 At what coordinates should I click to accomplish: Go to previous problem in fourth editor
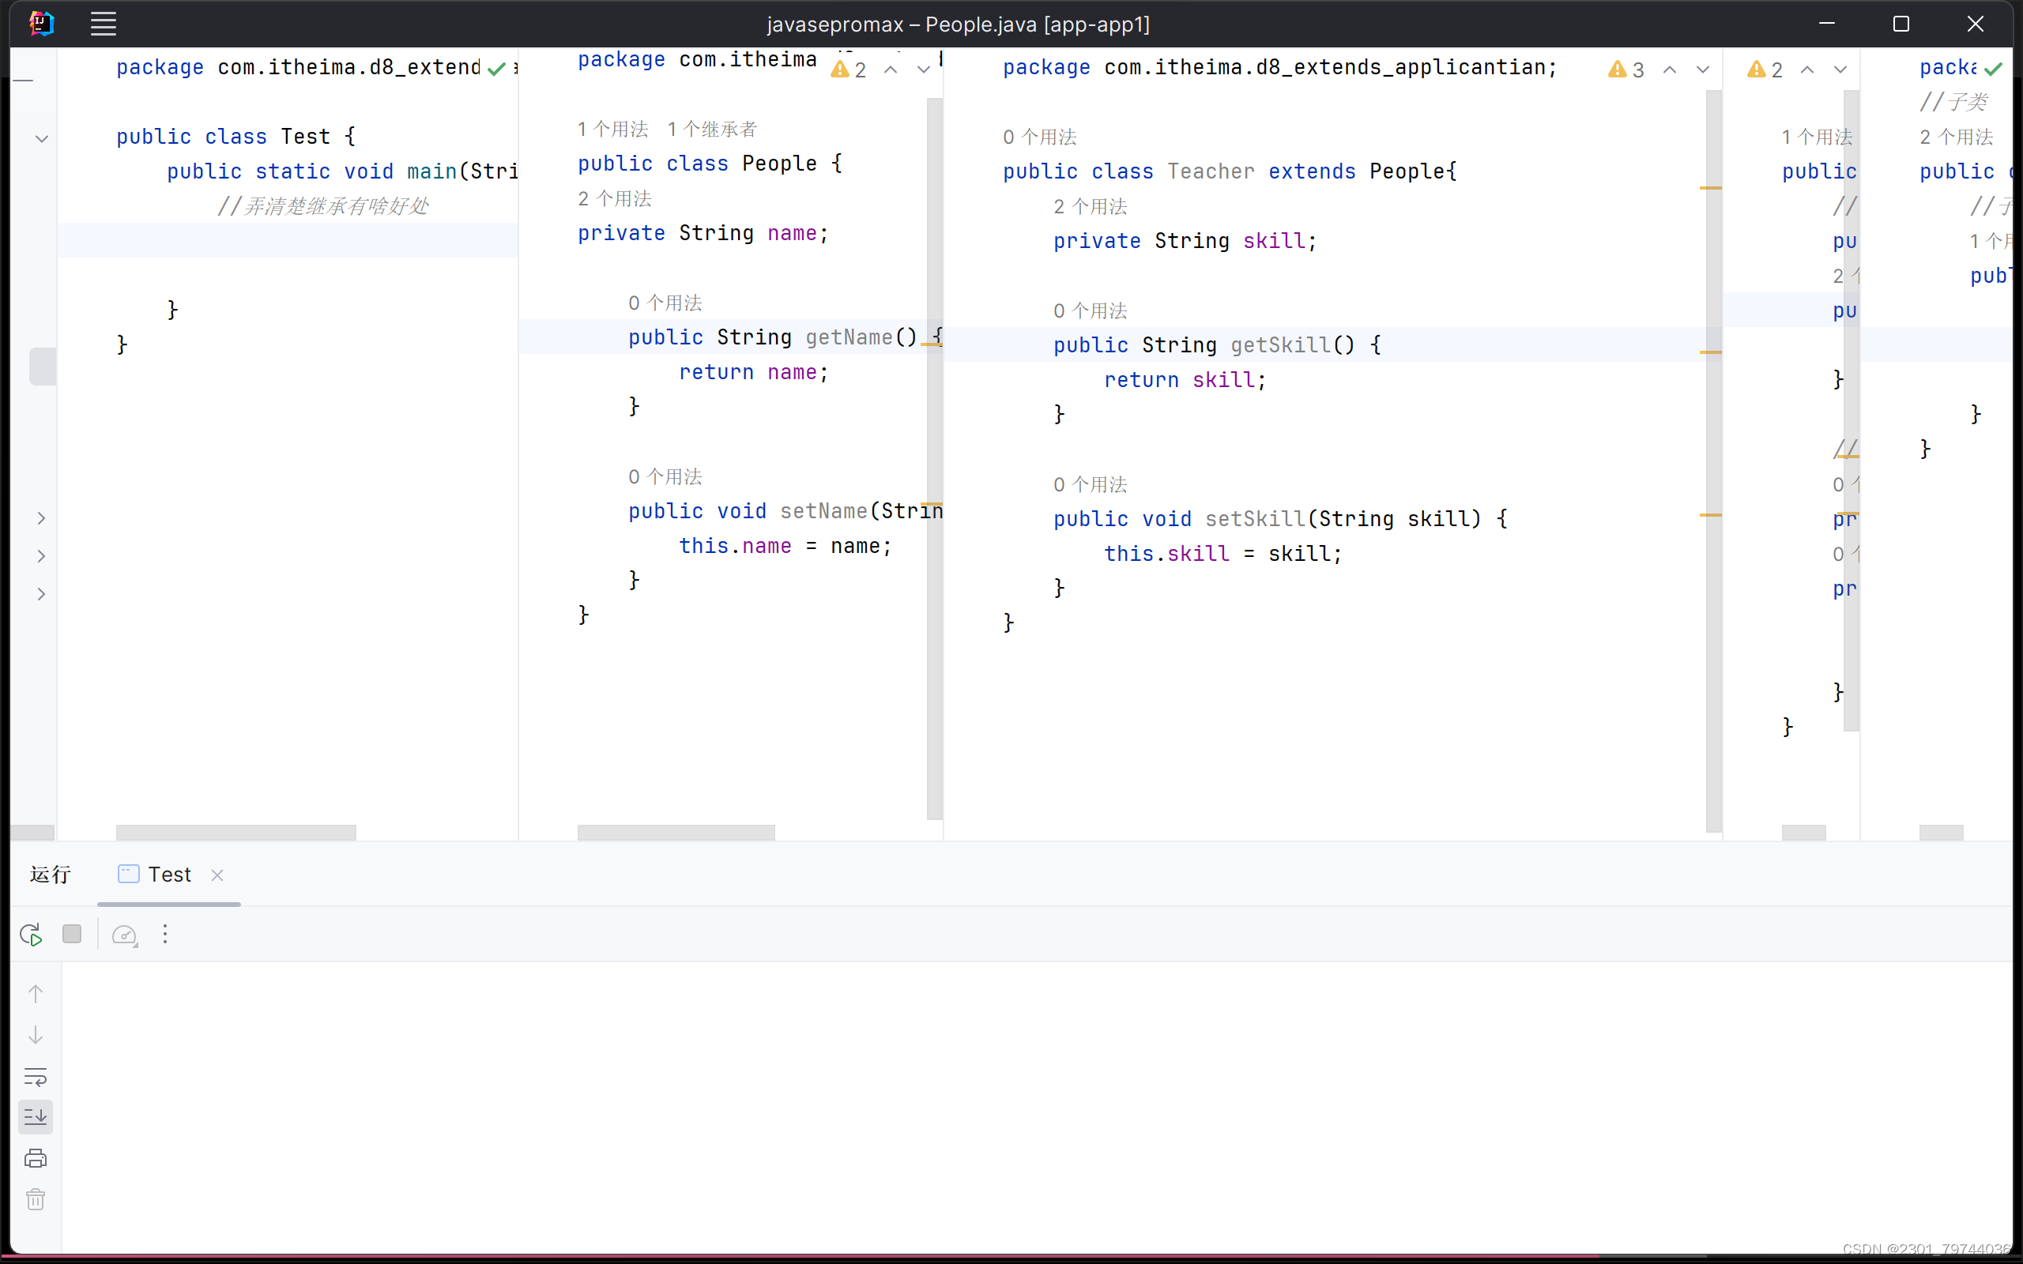pos(1807,70)
